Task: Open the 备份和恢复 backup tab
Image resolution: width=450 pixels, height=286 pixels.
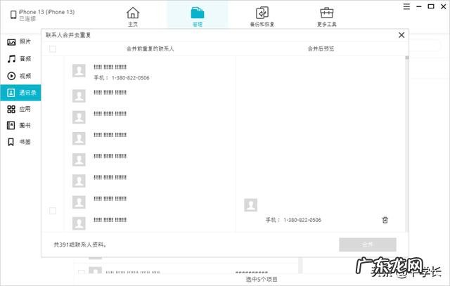Action: (262, 17)
